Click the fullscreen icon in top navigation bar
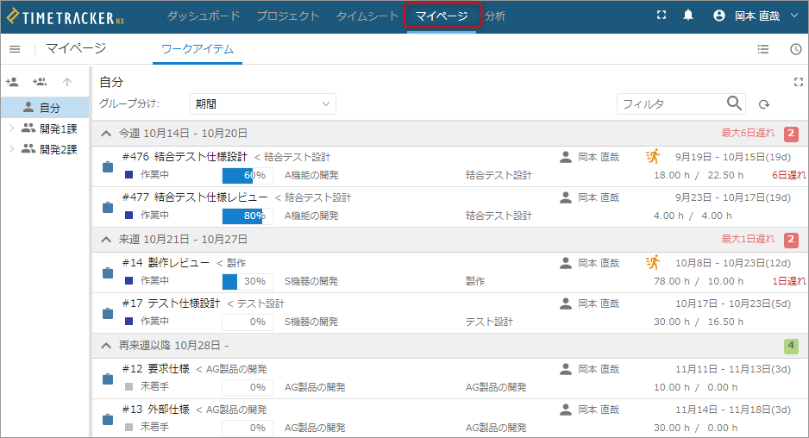The width and height of the screenshot is (809, 438). pyautogui.click(x=662, y=16)
